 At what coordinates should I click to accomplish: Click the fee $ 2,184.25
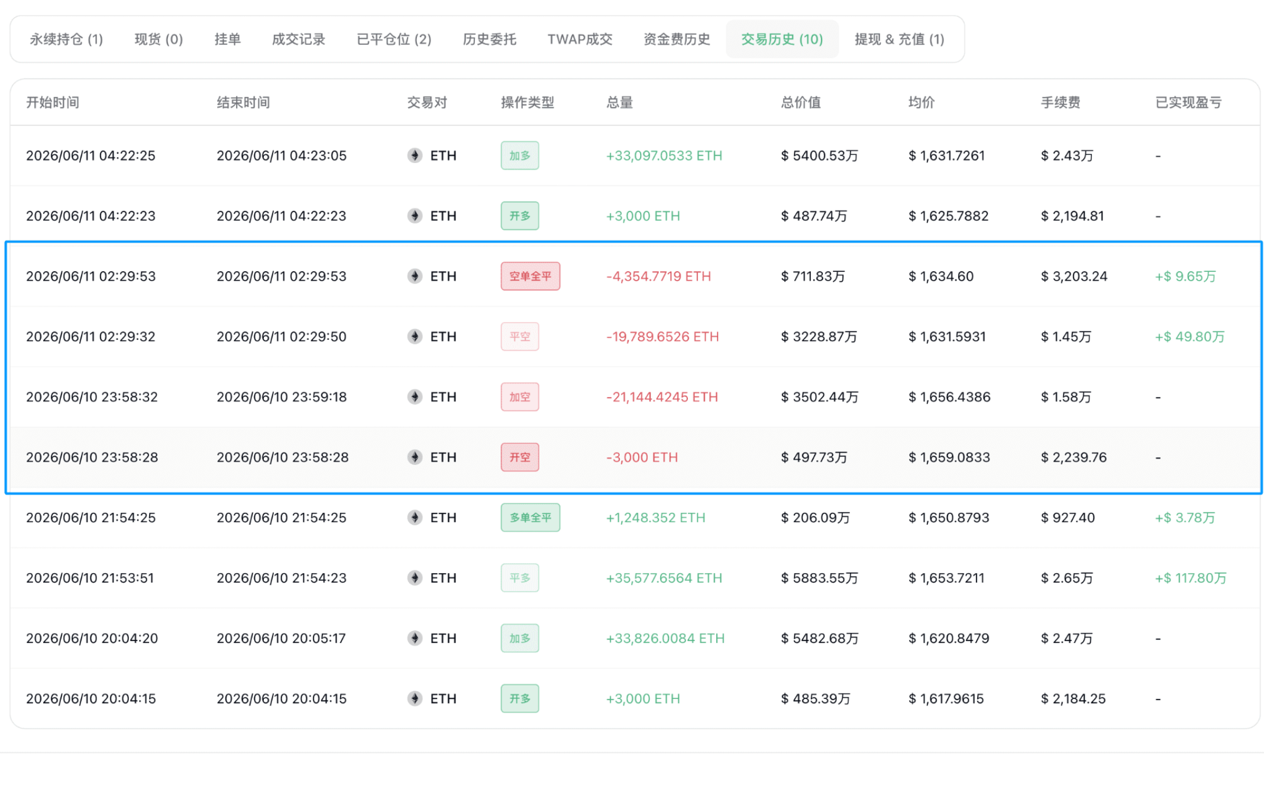[1073, 698]
